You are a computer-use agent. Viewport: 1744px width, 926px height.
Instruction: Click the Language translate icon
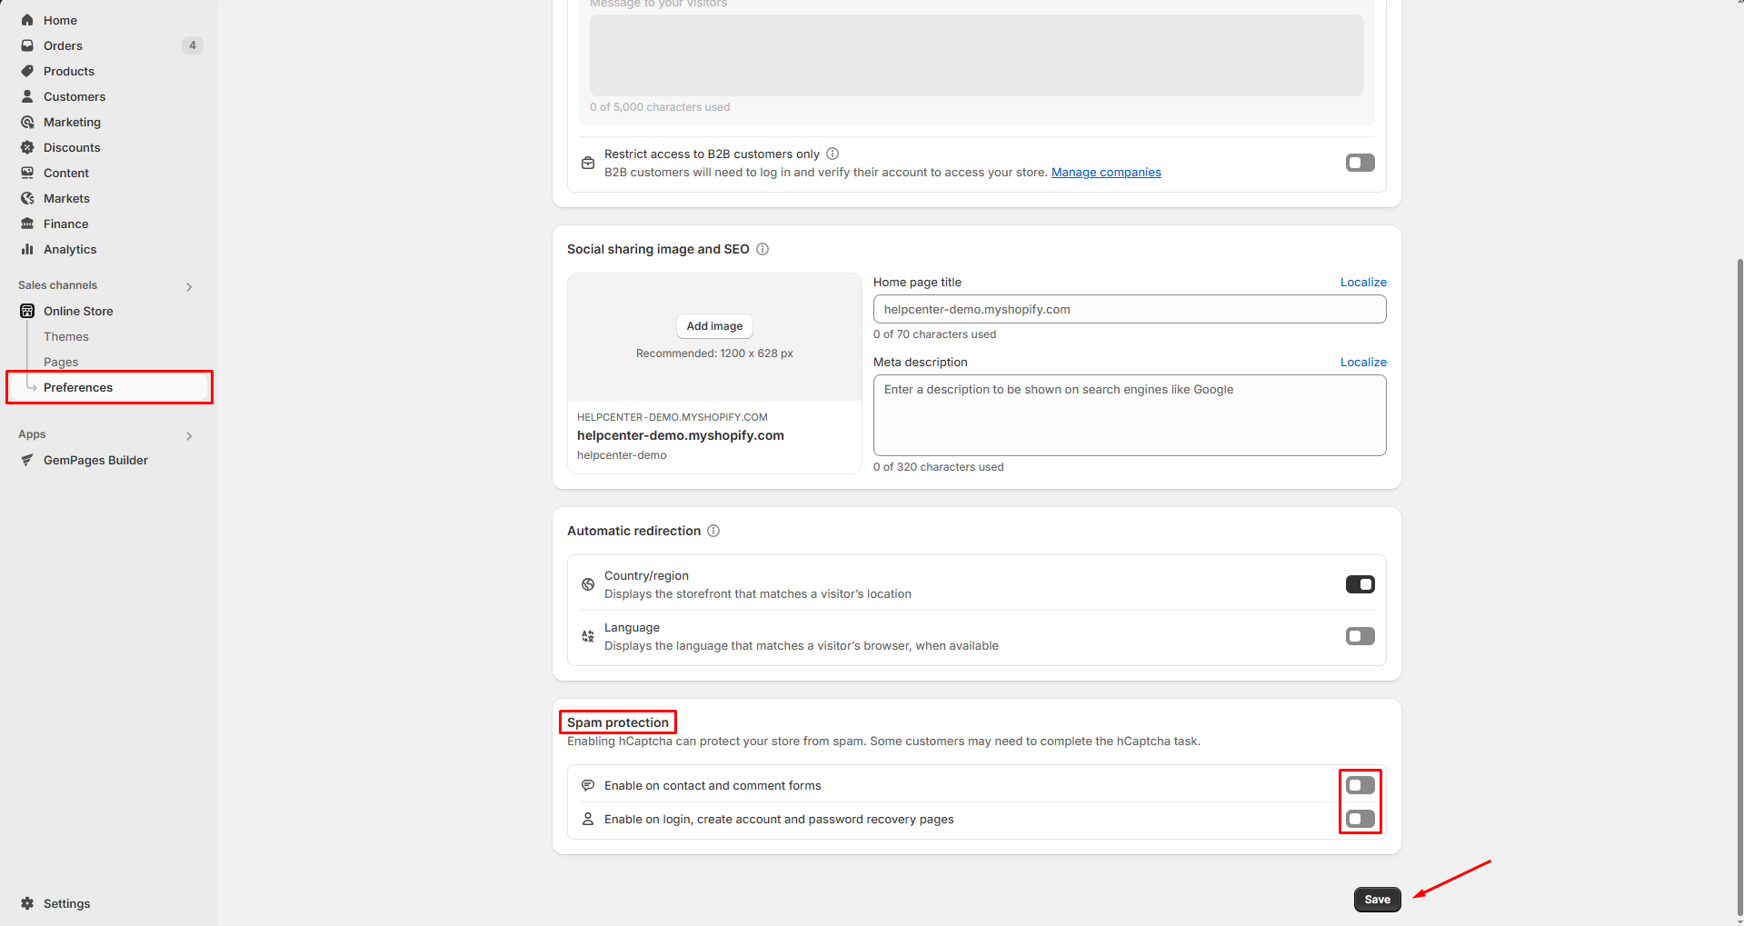588,636
